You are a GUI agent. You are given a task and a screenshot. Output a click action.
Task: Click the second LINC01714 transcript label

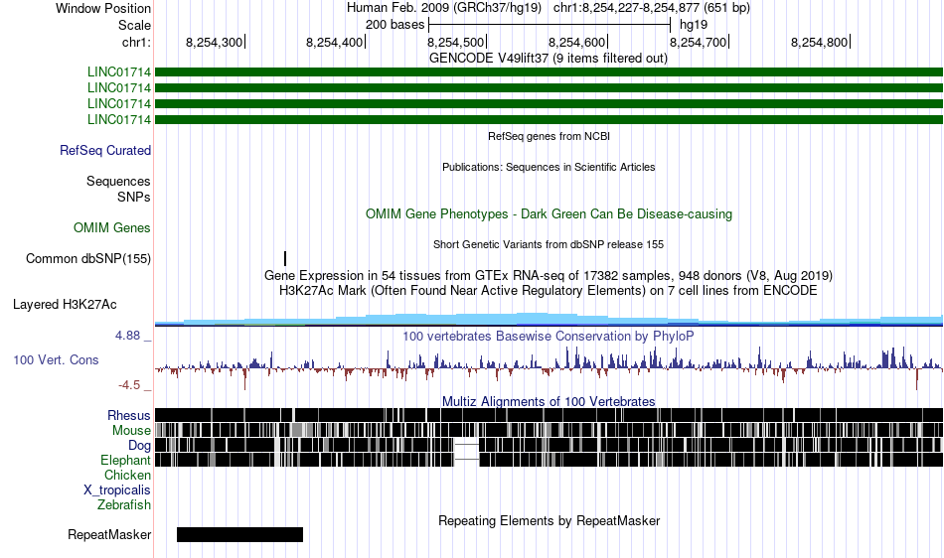119,87
